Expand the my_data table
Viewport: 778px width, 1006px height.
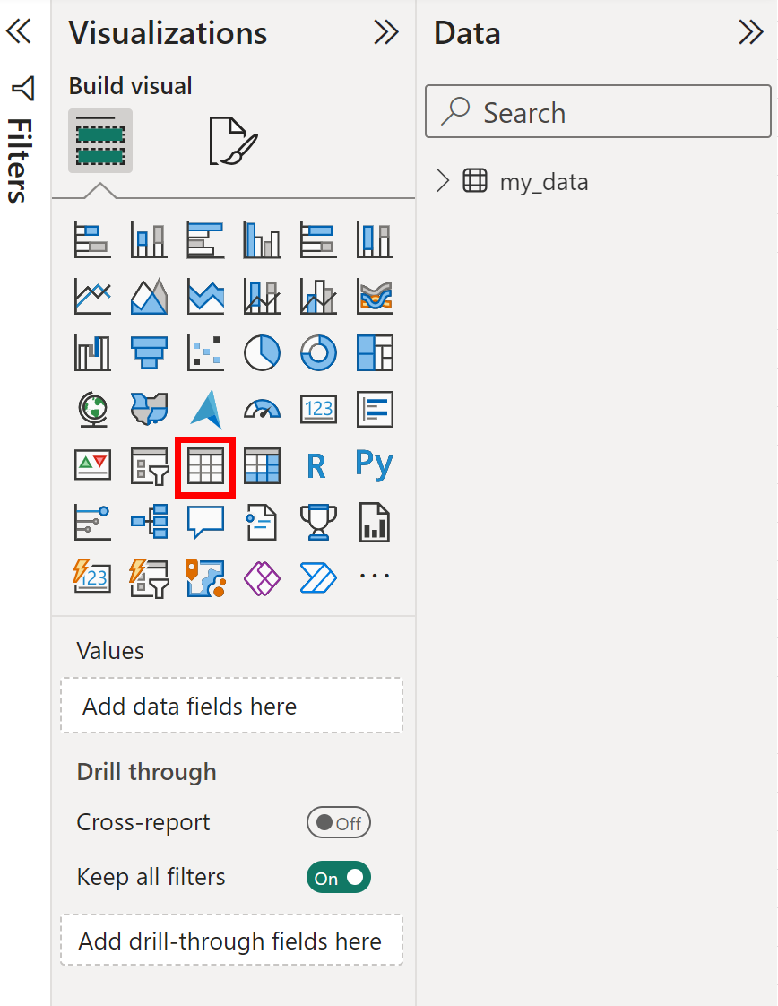(x=442, y=181)
